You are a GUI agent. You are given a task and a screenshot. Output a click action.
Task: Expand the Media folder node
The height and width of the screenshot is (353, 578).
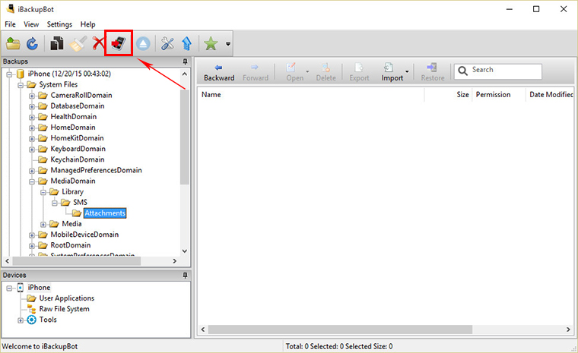[43, 224]
